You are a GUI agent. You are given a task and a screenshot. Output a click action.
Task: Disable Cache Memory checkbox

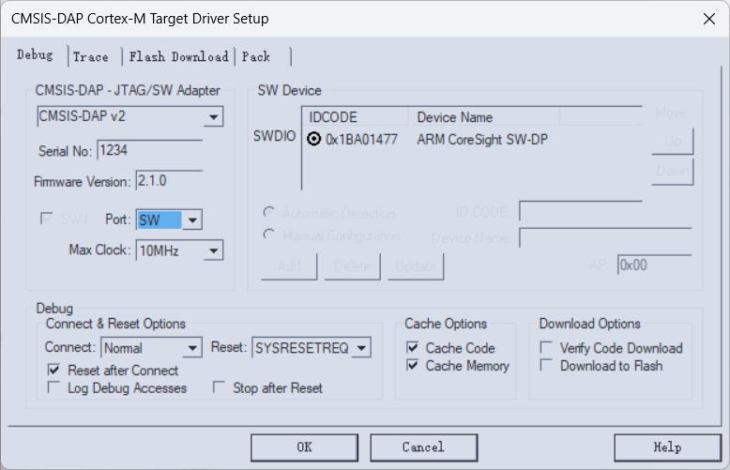412,366
